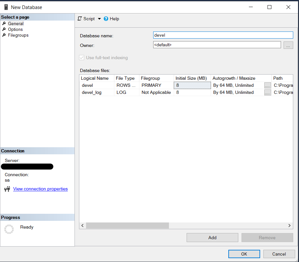Toggle Use full-text indexing checkbox
The width and height of the screenshot is (299, 262).
tap(82, 58)
